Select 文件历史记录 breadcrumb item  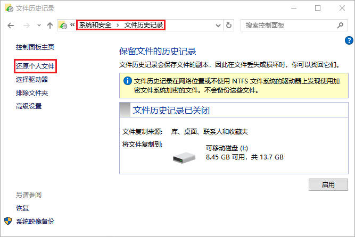coord(144,25)
